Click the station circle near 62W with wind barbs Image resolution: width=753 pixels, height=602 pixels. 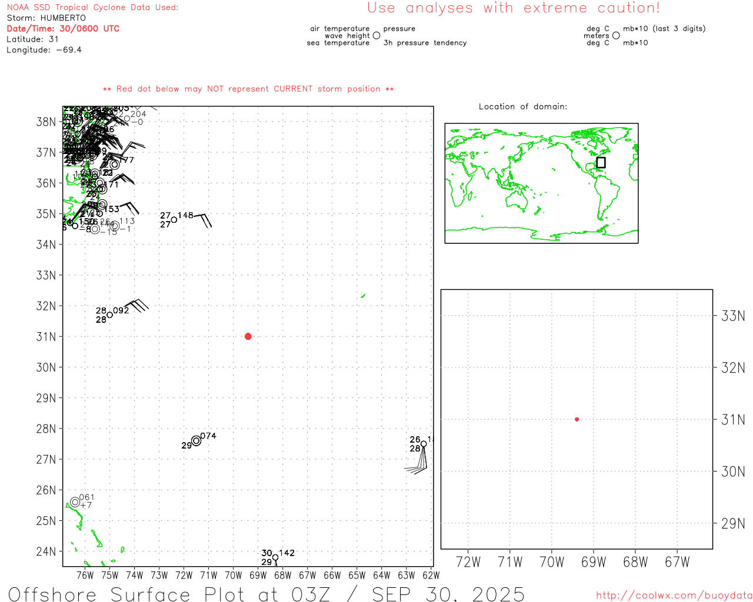424,444
